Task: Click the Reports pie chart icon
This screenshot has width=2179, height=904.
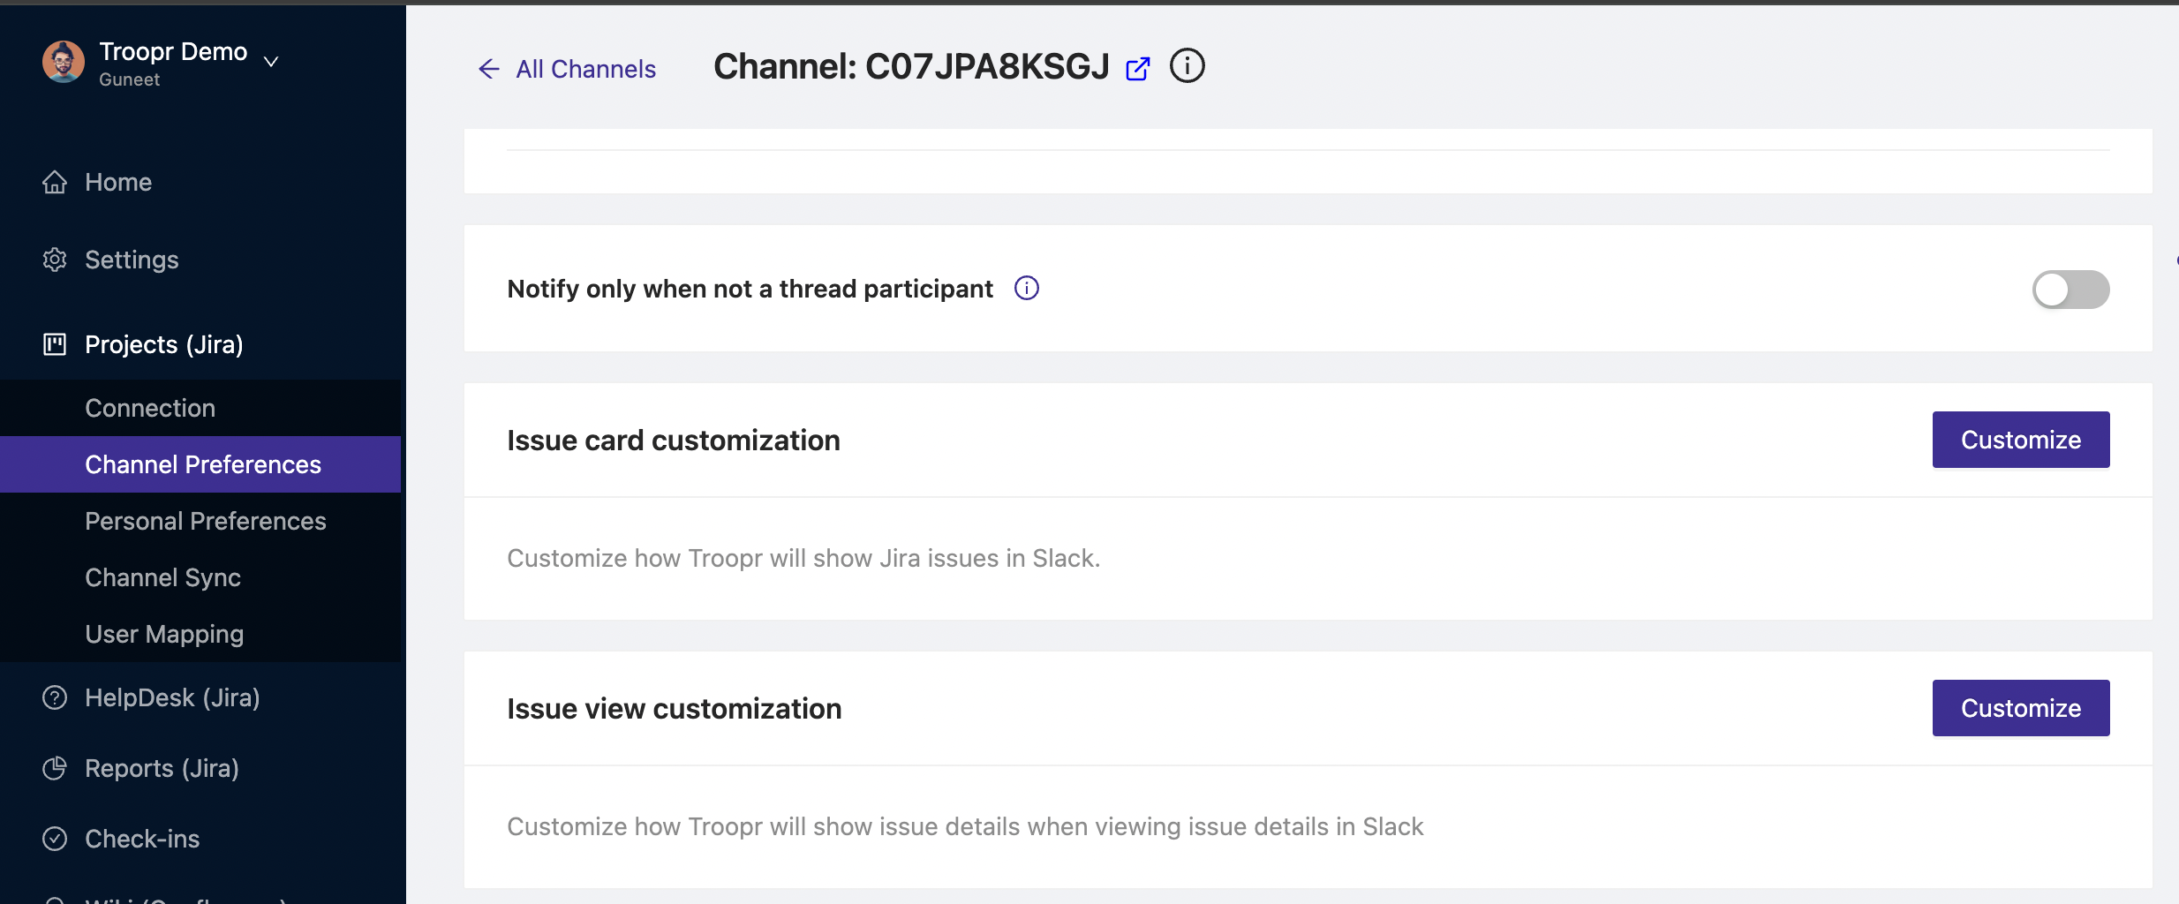Action: (x=55, y=768)
